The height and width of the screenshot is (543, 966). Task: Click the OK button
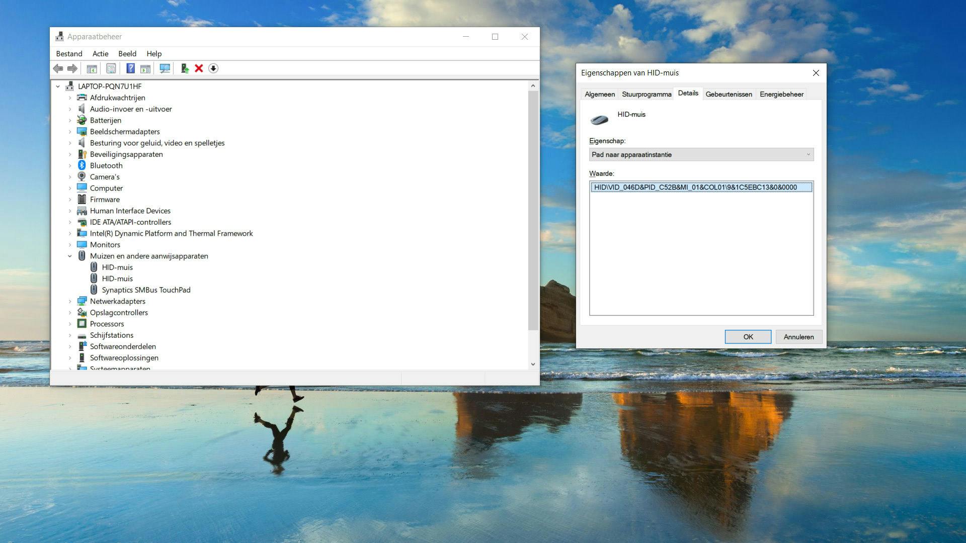[x=748, y=337]
